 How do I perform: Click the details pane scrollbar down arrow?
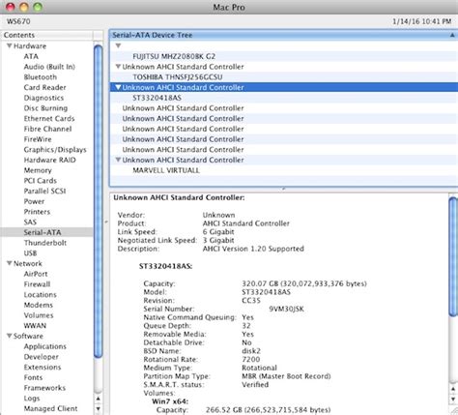coord(453,399)
